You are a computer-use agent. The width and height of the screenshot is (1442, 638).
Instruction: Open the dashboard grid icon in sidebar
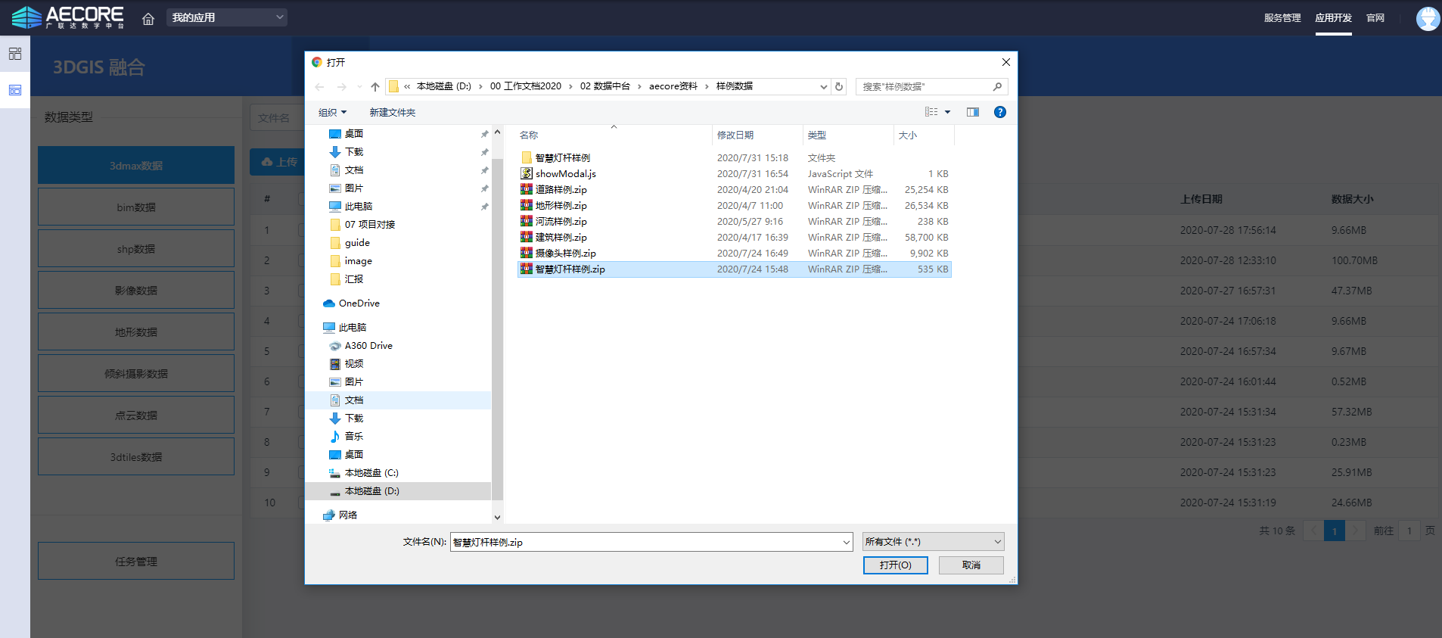(15, 54)
